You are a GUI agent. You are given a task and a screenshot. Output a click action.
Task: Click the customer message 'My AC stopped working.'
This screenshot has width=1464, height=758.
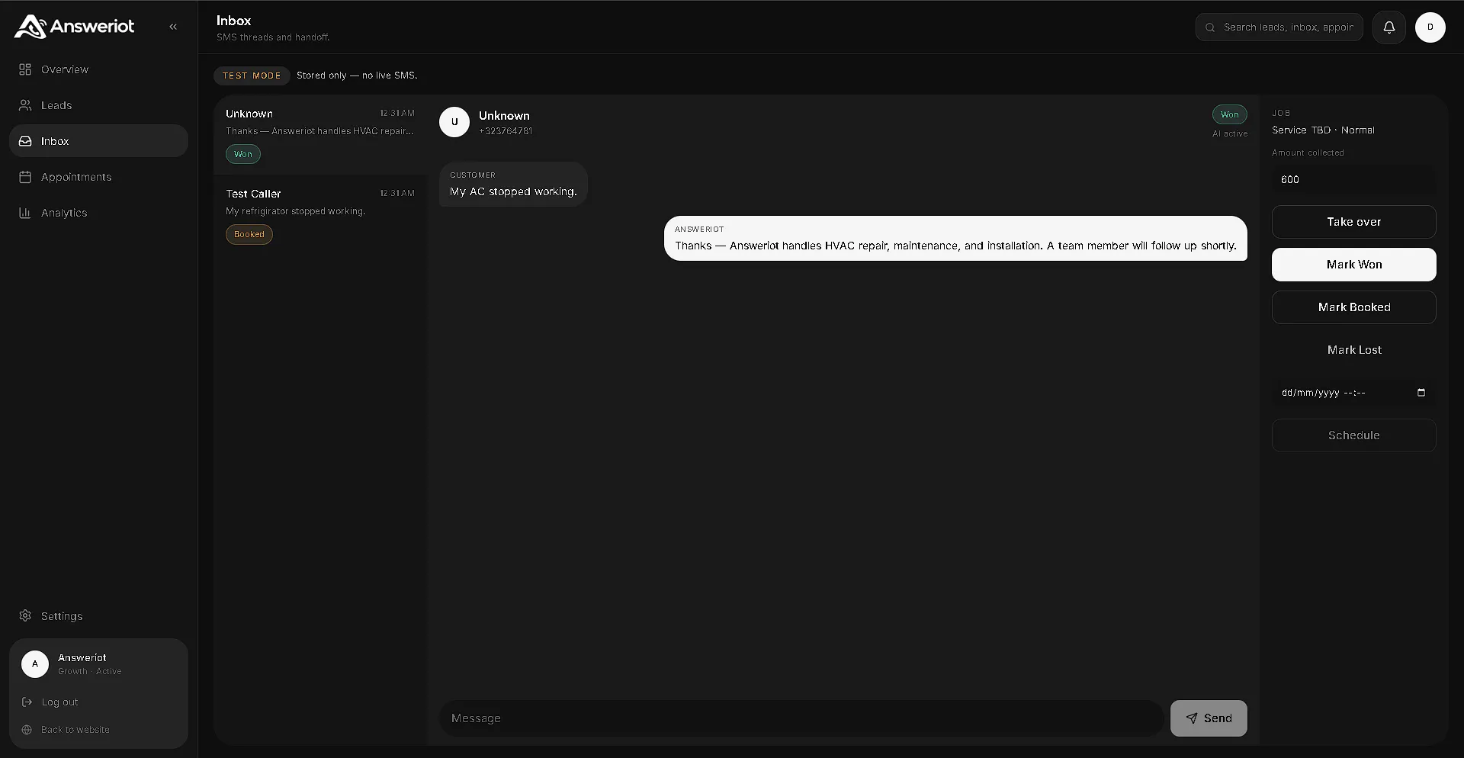[x=513, y=185]
